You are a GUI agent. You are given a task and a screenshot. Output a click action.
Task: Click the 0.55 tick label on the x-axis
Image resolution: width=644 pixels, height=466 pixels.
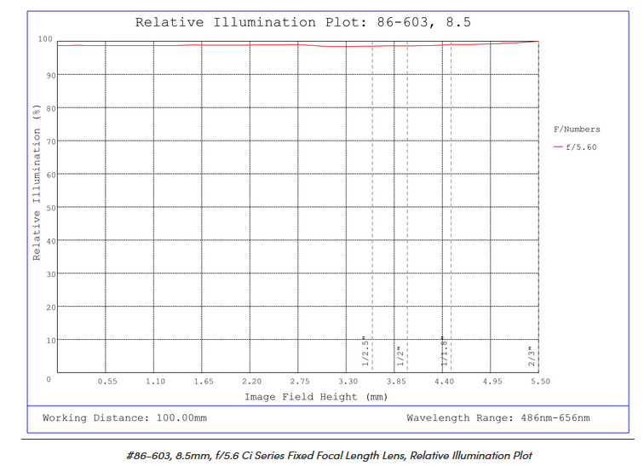(x=106, y=381)
